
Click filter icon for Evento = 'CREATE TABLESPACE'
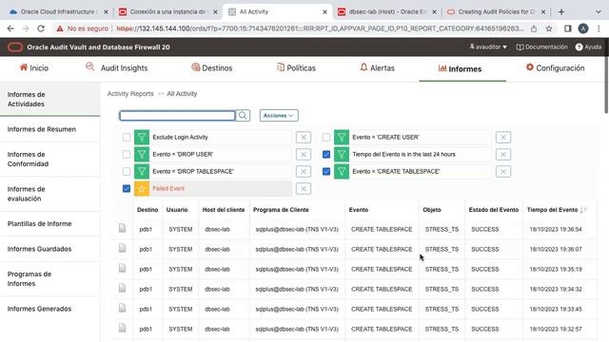point(342,171)
